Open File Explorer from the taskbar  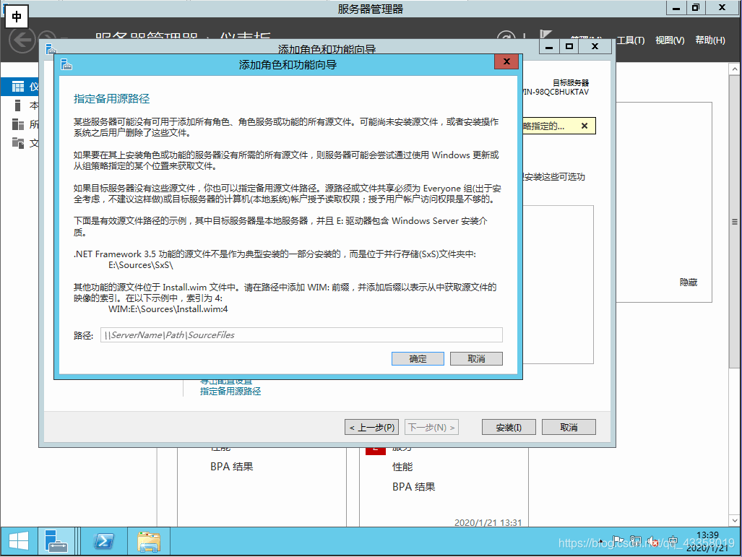[x=149, y=541]
